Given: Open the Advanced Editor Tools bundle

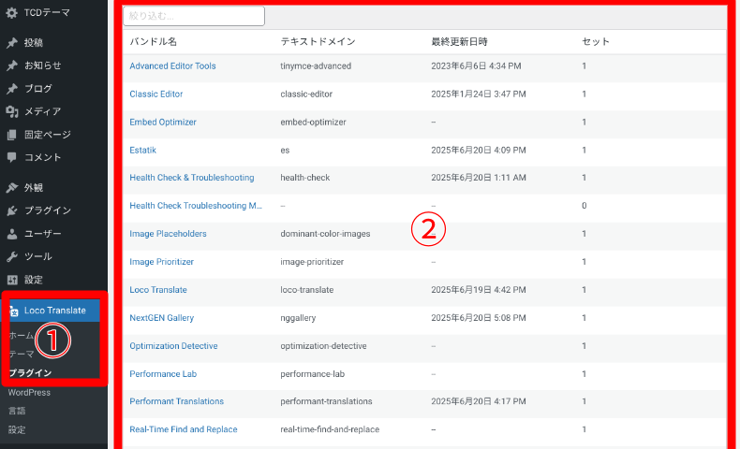Looking at the screenshot, I should (x=172, y=66).
